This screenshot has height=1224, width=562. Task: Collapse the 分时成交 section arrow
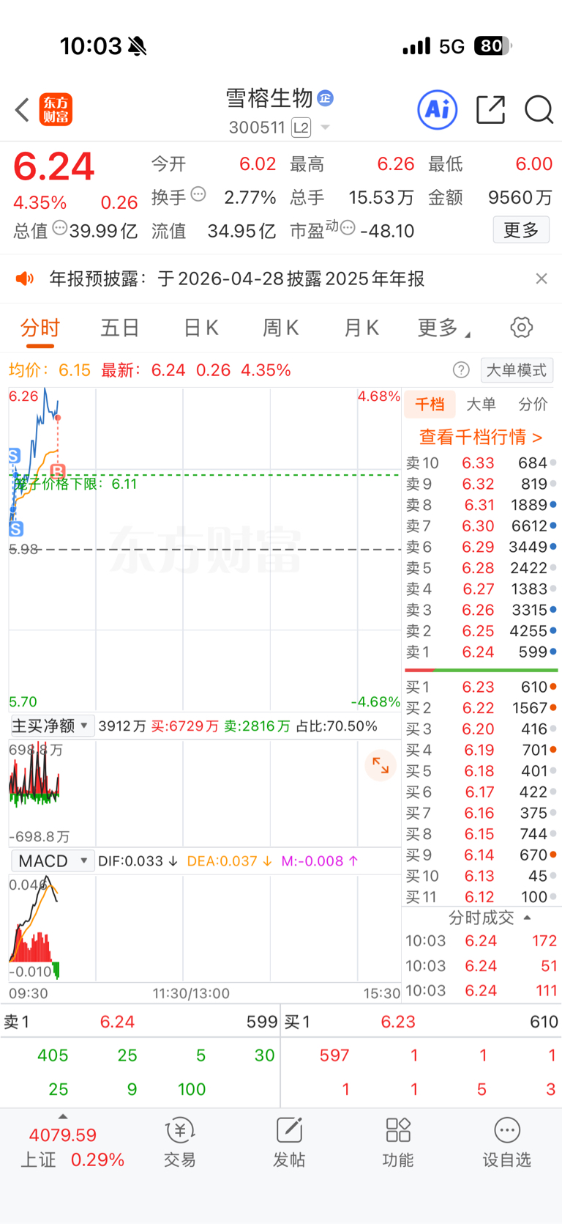pyautogui.click(x=527, y=918)
